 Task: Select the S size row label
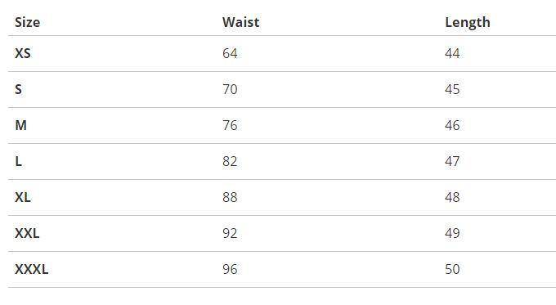click(x=19, y=89)
